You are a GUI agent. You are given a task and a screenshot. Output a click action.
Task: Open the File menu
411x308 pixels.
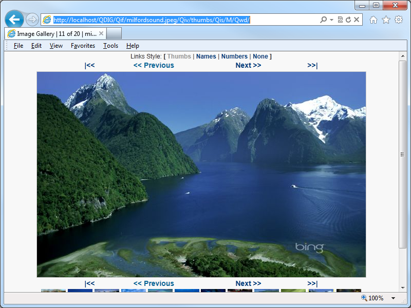(x=18, y=46)
